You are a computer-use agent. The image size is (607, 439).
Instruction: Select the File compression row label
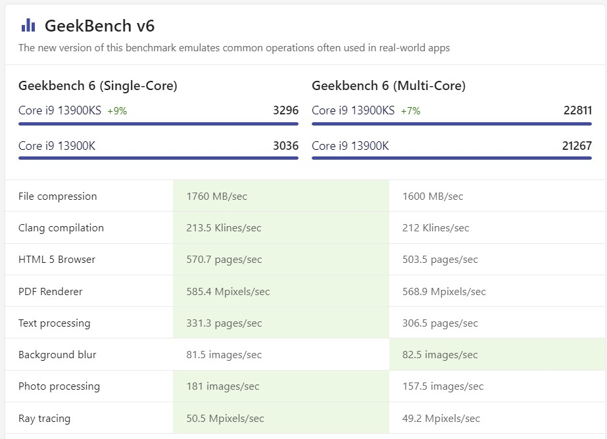point(58,196)
